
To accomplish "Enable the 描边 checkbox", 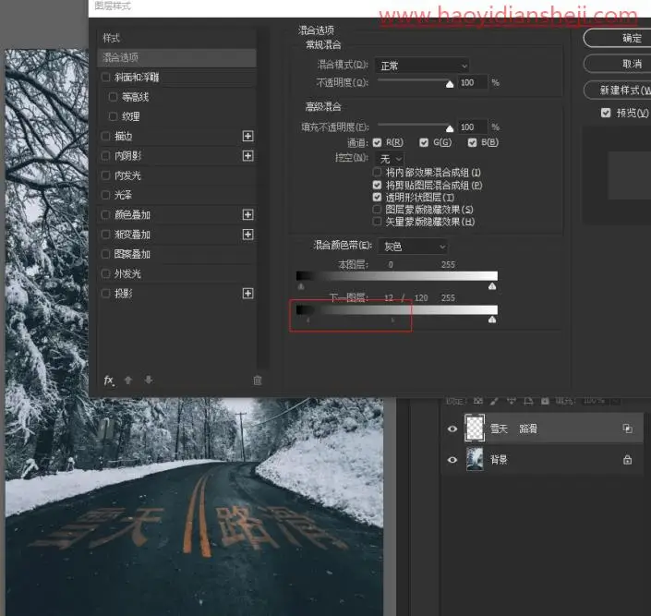I will [105, 136].
